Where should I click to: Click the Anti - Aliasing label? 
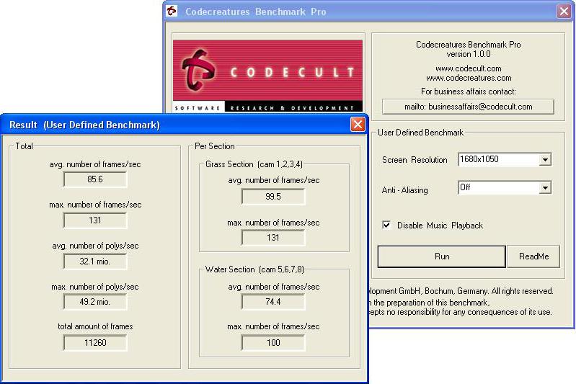click(x=405, y=189)
